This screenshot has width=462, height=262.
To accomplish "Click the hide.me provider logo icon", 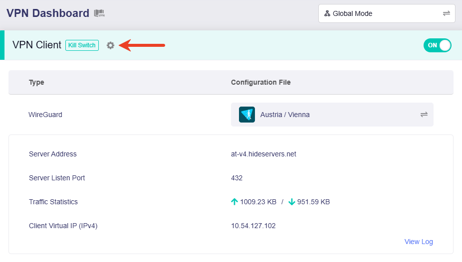I will (x=247, y=115).
